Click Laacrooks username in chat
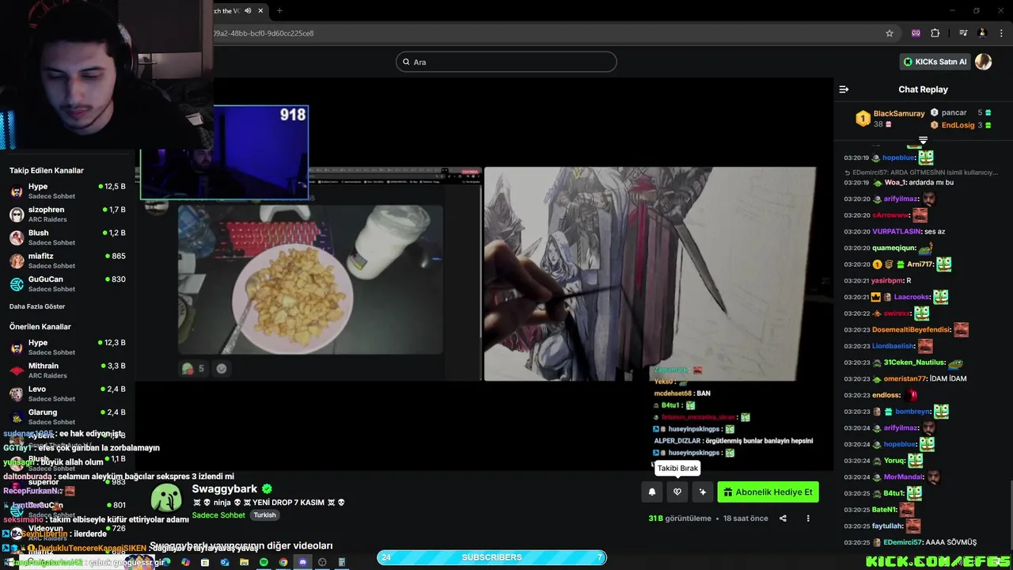 pyautogui.click(x=912, y=297)
